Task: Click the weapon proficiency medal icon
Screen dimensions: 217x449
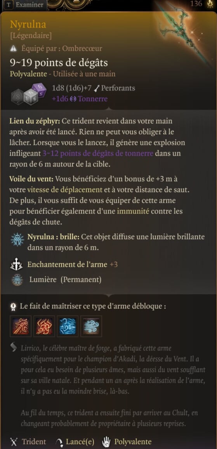Action: point(13,307)
